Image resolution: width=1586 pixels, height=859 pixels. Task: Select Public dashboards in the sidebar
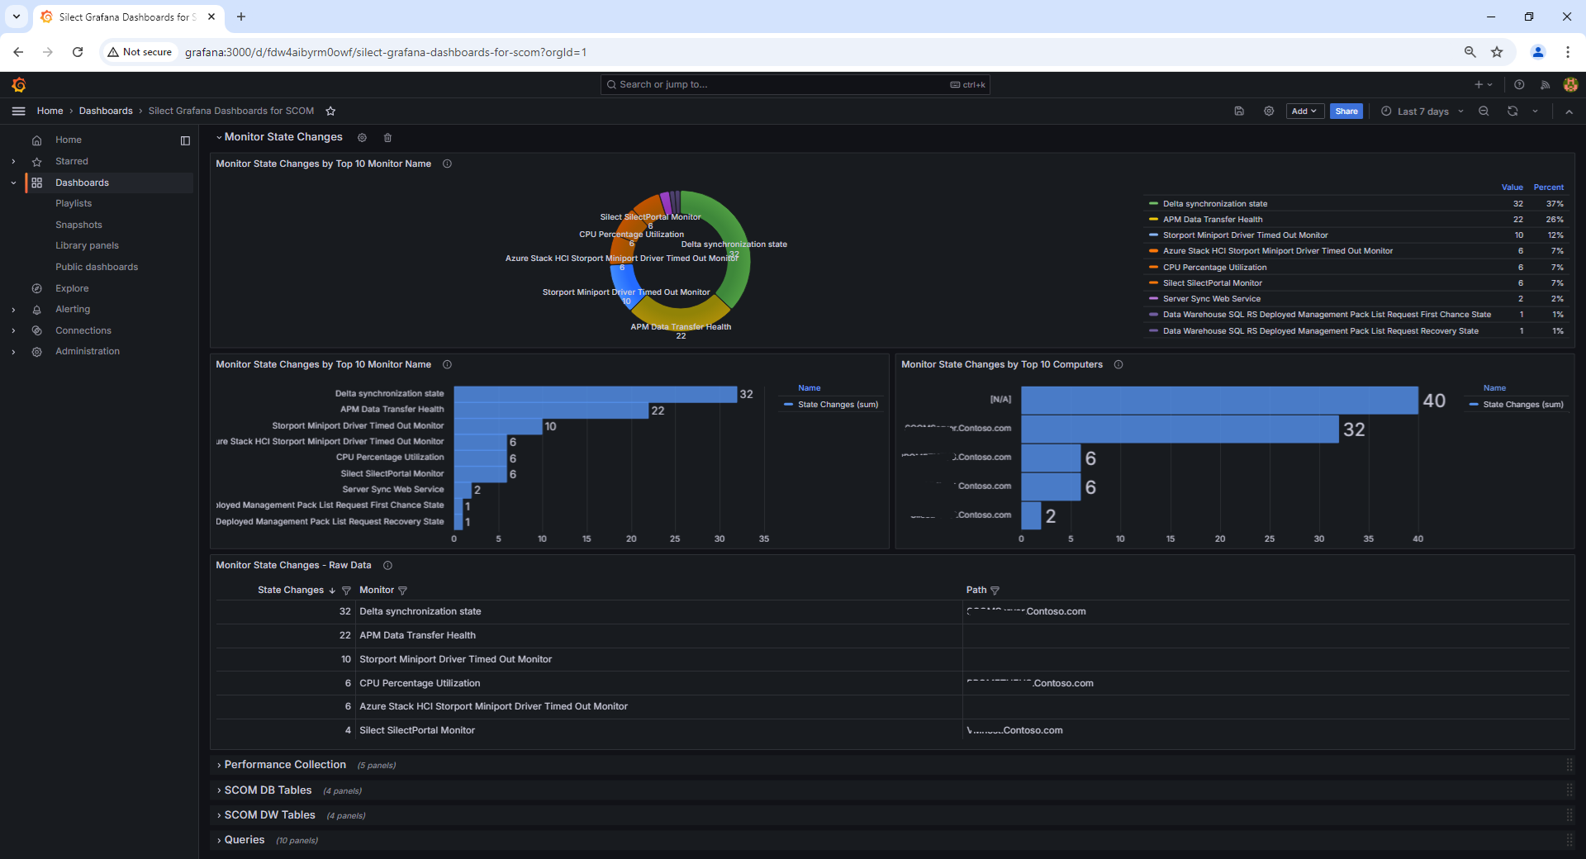click(97, 267)
